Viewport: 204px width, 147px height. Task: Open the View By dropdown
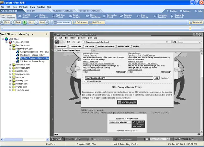(26, 34)
